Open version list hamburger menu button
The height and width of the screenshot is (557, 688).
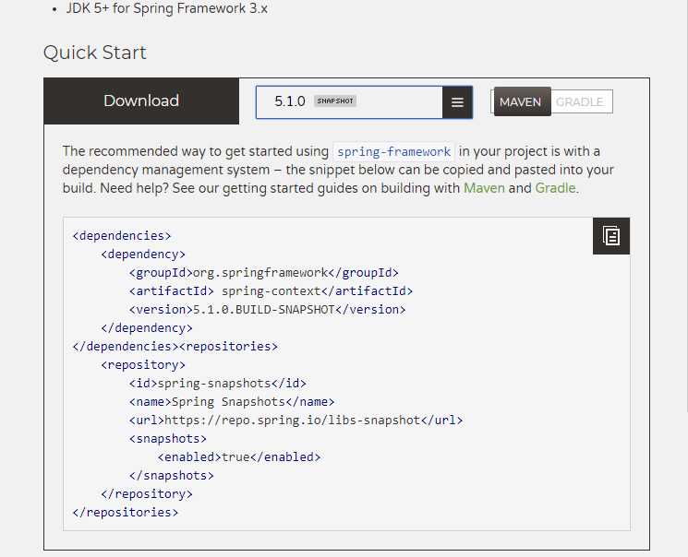[x=457, y=102]
